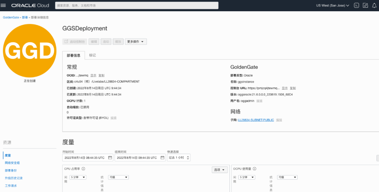This screenshot has width=379, height=192.
Task: Click the 启动控制台 button
Action: pos(75,41)
